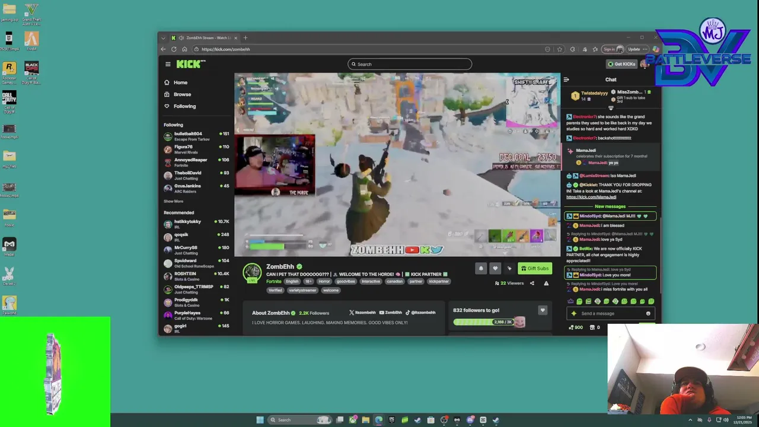Open the Kick hamburger menu

coord(168,64)
